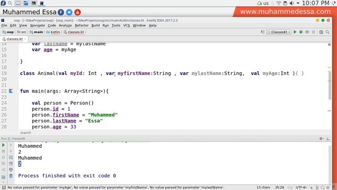Open the Edit menu
Screen dimensions: 337x190
tap(13, 25)
